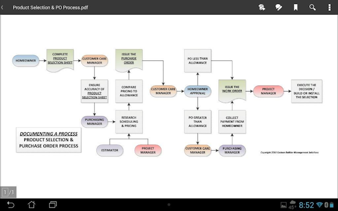
Task: Tap the 45° weather status icon
Action: click(x=292, y=205)
